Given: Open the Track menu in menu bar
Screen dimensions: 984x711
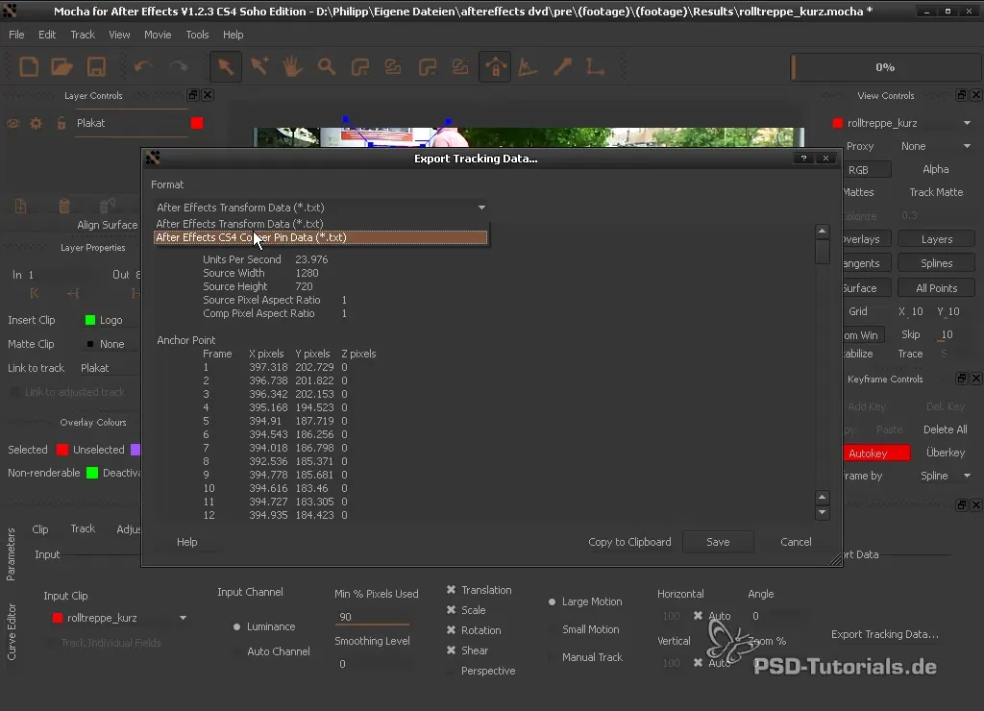Looking at the screenshot, I should [x=83, y=35].
